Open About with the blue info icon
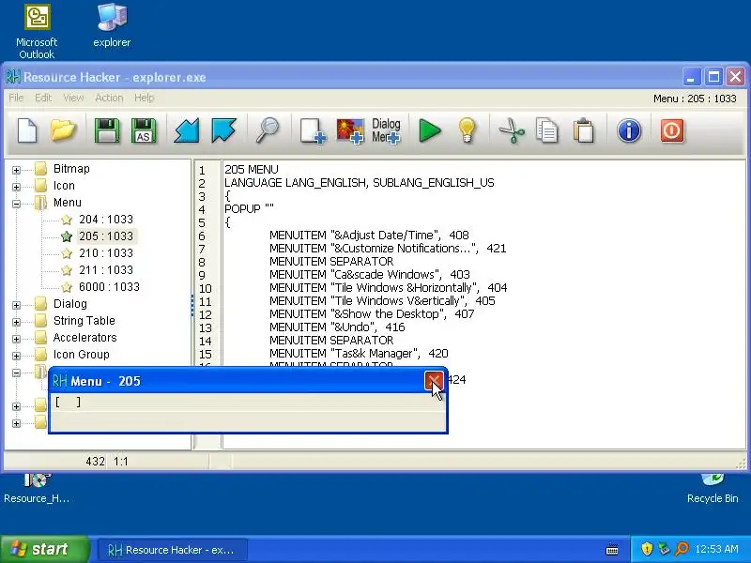The height and width of the screenshot is (563, 751). (628, 130)
